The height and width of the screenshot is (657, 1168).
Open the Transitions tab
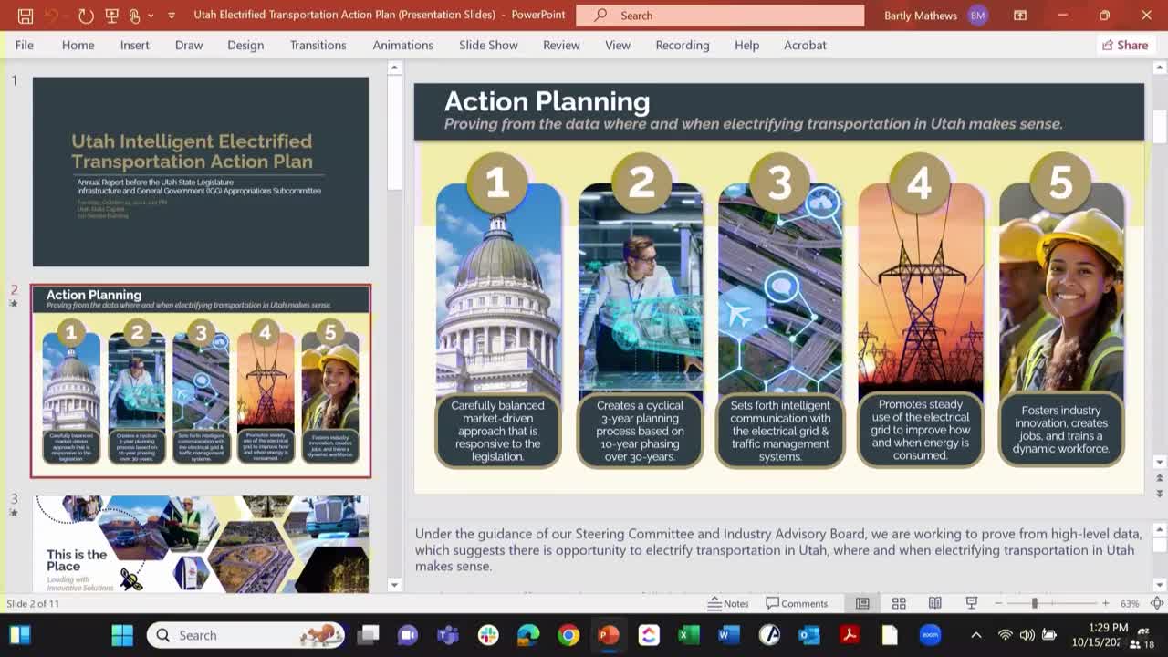click(x=318, y=45)
